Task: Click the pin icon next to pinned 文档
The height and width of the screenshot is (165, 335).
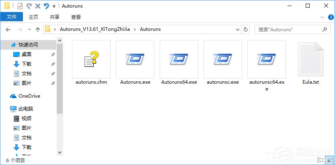Action: [x=53, y=74]
